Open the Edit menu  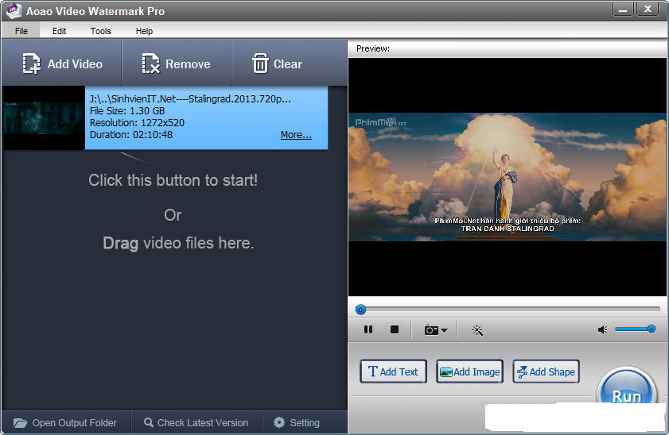pyautogui.click(x=59, y=31)
